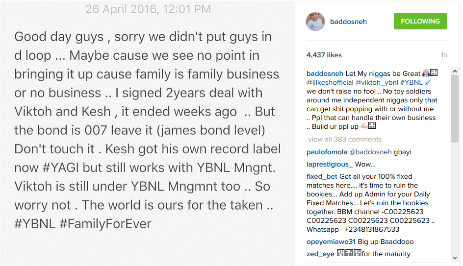Click the comments scrollbar up arrow

point(455,71)
